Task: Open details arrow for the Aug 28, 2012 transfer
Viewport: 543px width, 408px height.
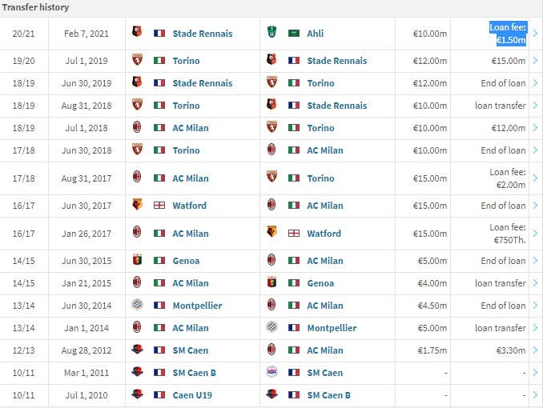Action: point(535,350)
